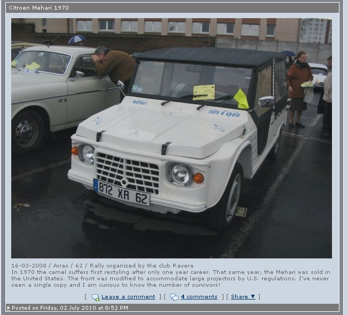Open the Citroen Mehari photo

click(172, 138)
